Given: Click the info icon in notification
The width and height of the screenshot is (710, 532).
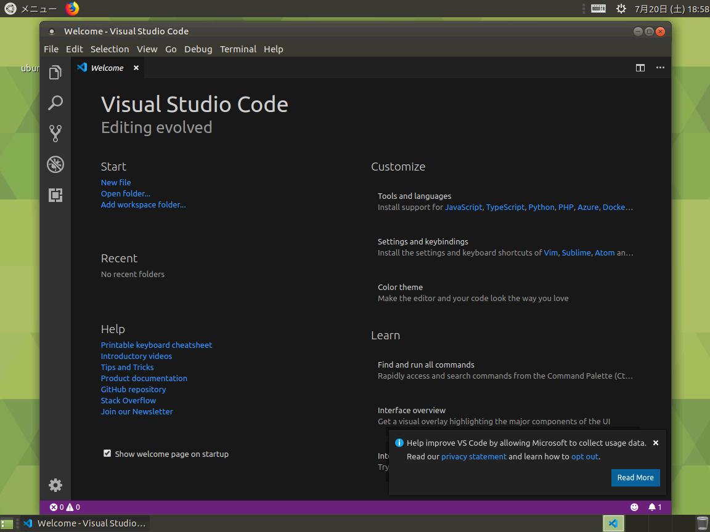Looking at the screenshot, I should (x=399, y=443).
